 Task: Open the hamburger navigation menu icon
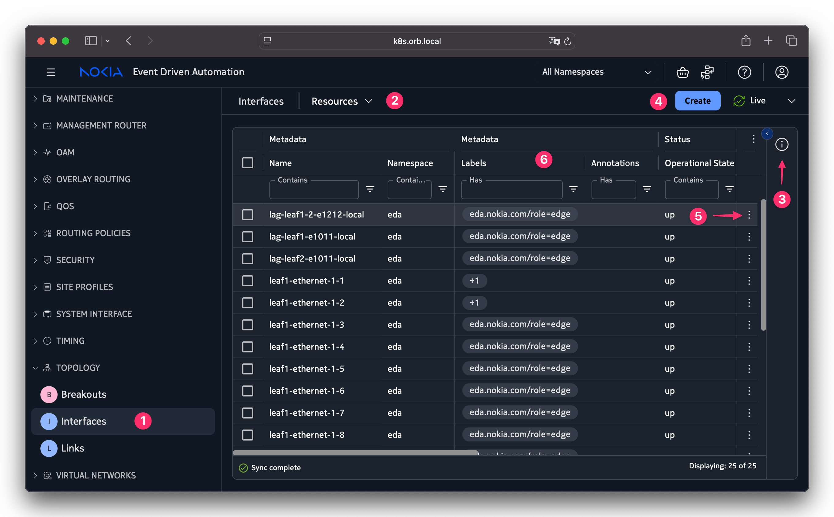click(x=51, y=72)
